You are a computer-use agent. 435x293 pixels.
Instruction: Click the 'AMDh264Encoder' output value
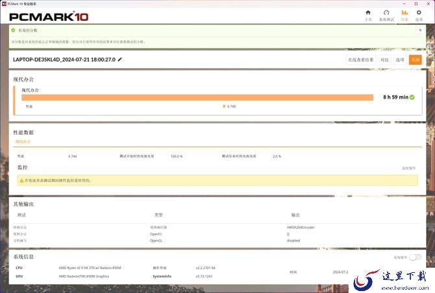[x=301, y=228]
